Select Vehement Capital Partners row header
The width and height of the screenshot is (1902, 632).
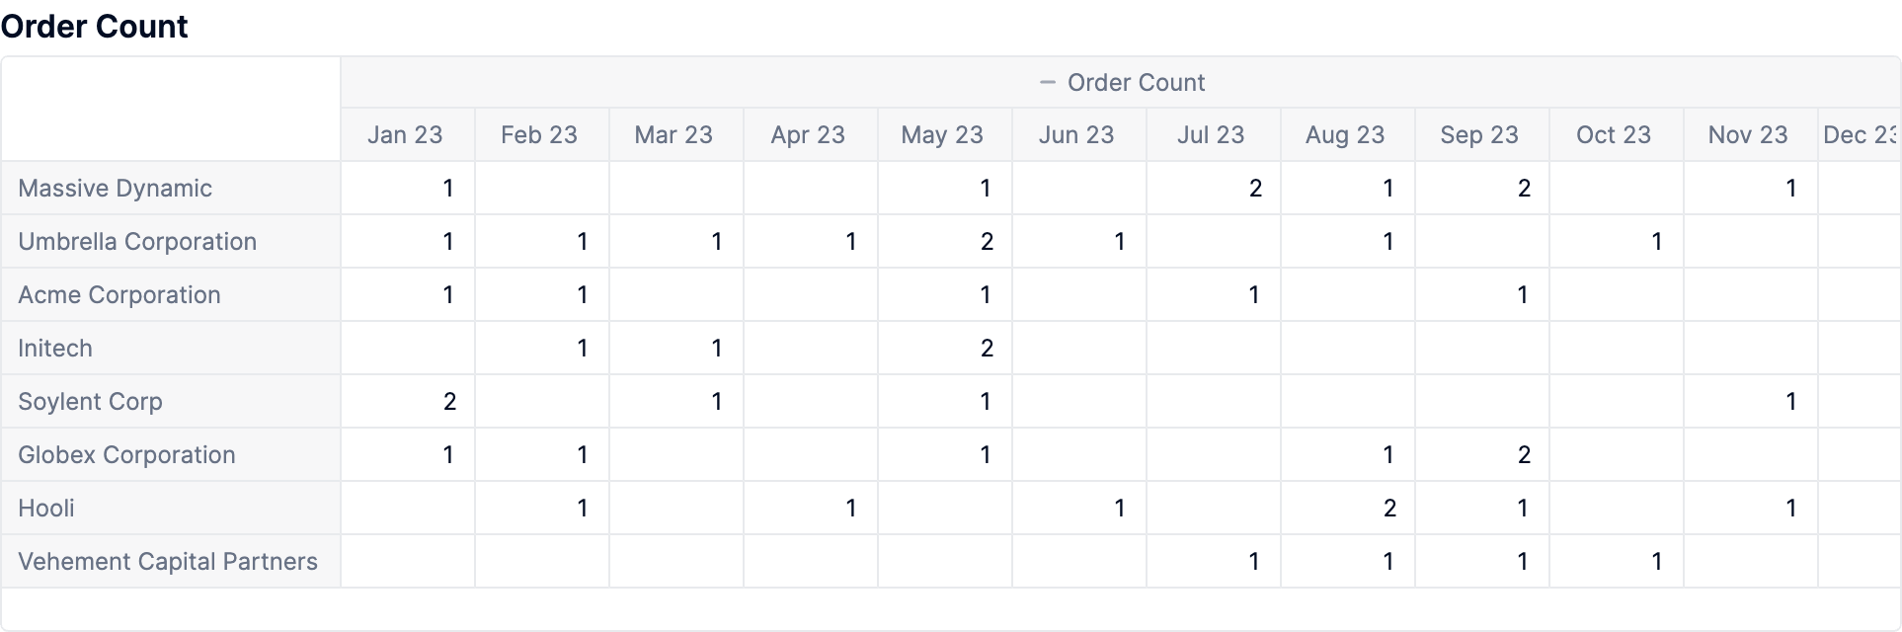[171, 562]
